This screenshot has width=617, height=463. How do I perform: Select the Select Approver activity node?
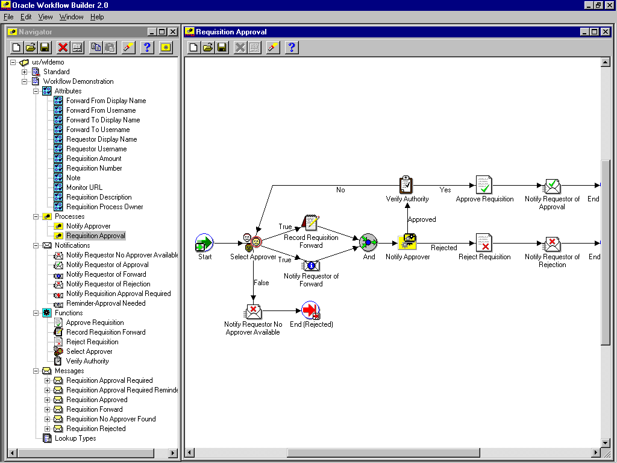(x=252, y=243)
